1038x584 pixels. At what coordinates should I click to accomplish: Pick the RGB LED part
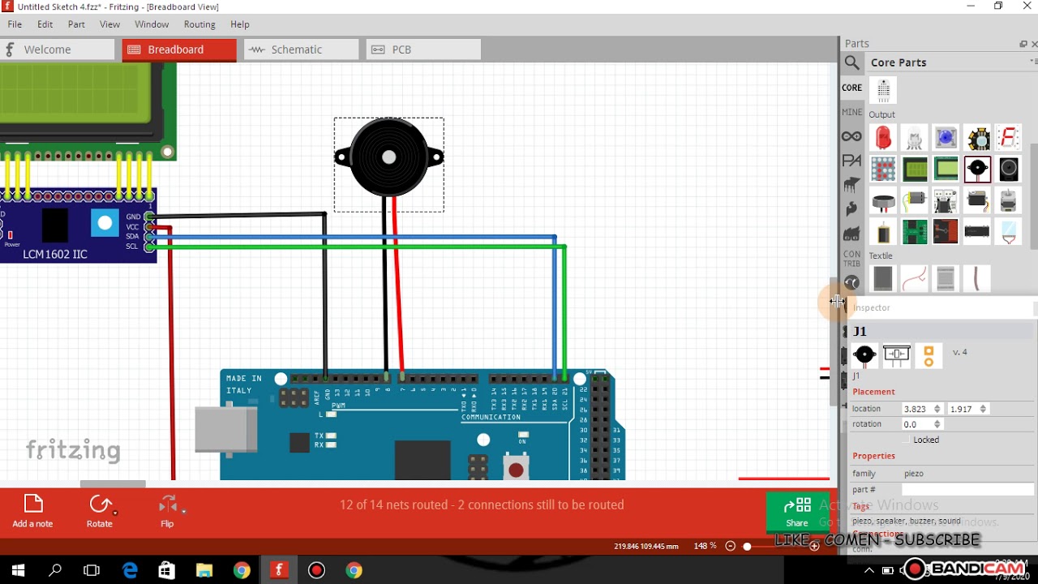[x=915, y=138]
